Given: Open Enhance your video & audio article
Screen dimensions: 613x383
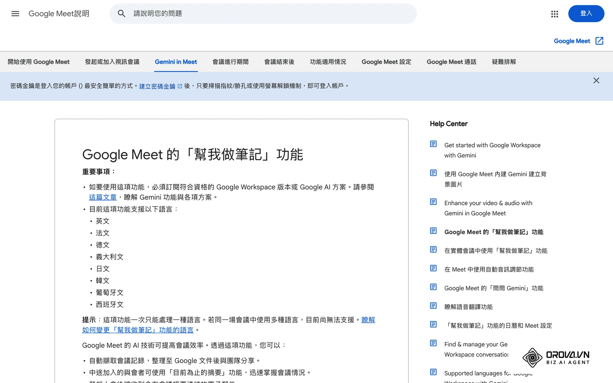Looking at the screenshot, I should tap(488, 208).
